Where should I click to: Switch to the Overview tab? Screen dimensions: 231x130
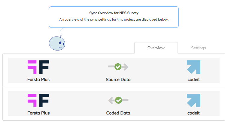[156, 48]
